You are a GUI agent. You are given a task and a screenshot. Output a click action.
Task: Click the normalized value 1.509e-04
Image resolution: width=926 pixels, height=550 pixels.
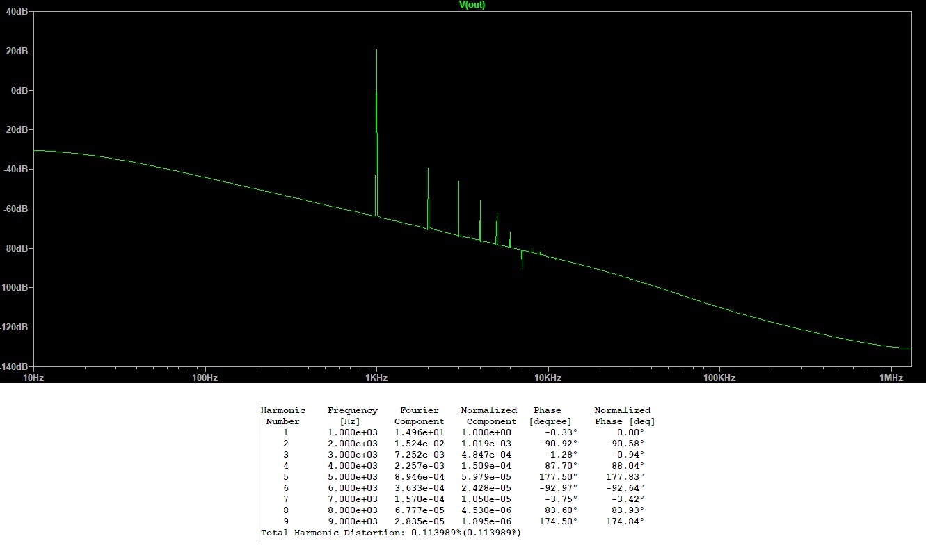(486, 466)
